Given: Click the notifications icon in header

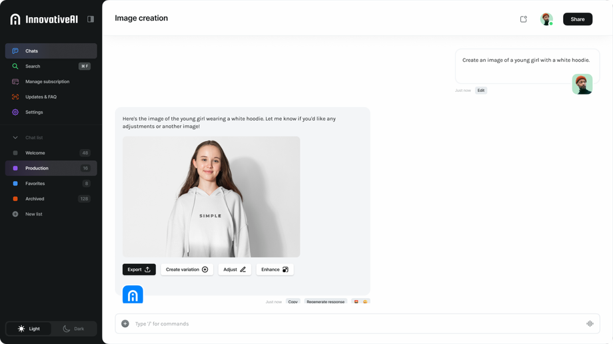Looking at the screenshot, I should pyautogui.click(x=524, y=19).
